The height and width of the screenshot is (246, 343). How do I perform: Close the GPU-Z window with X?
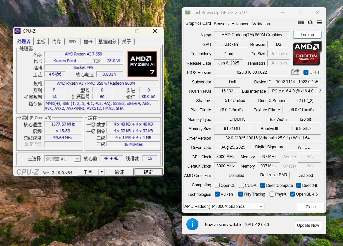(317, 12)
